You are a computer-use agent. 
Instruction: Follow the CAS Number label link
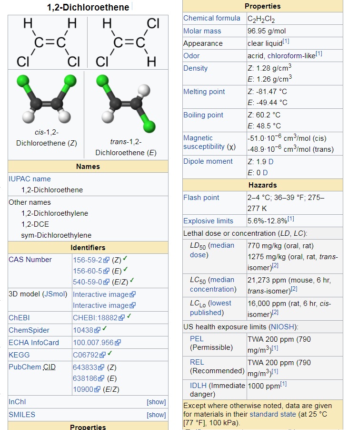click(30, 260)
